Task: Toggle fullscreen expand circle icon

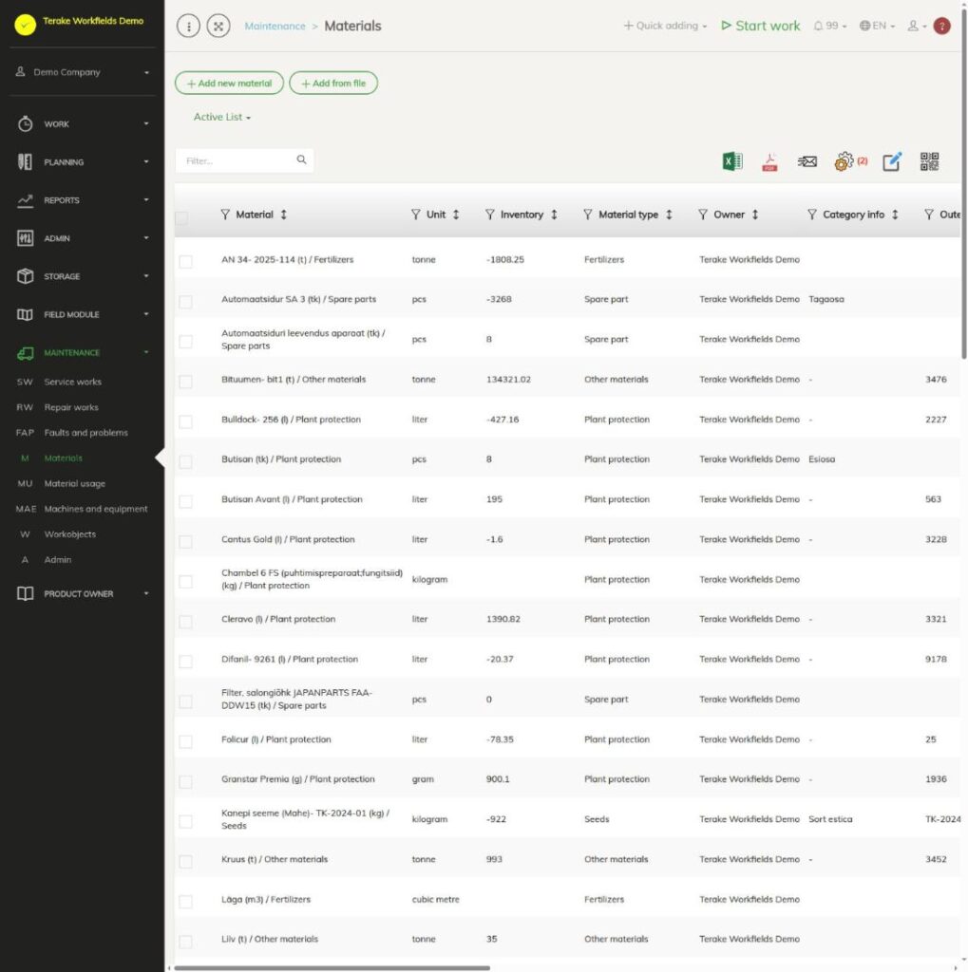Action: (x=218, y=26)
